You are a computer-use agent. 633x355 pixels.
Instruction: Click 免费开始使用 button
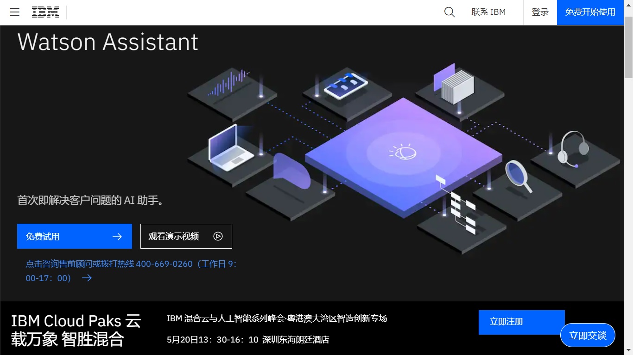click(590, 12)
